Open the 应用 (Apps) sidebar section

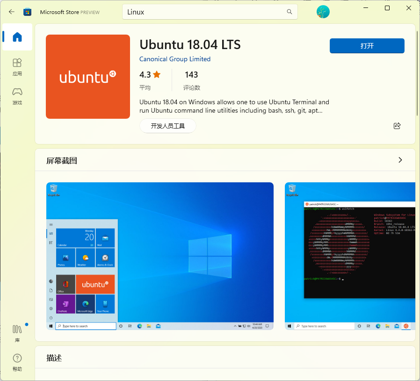tap(17, 67)
